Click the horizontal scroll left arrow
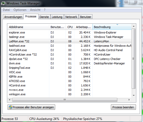This screenshot has width=143, height=122. pos(10,100)
